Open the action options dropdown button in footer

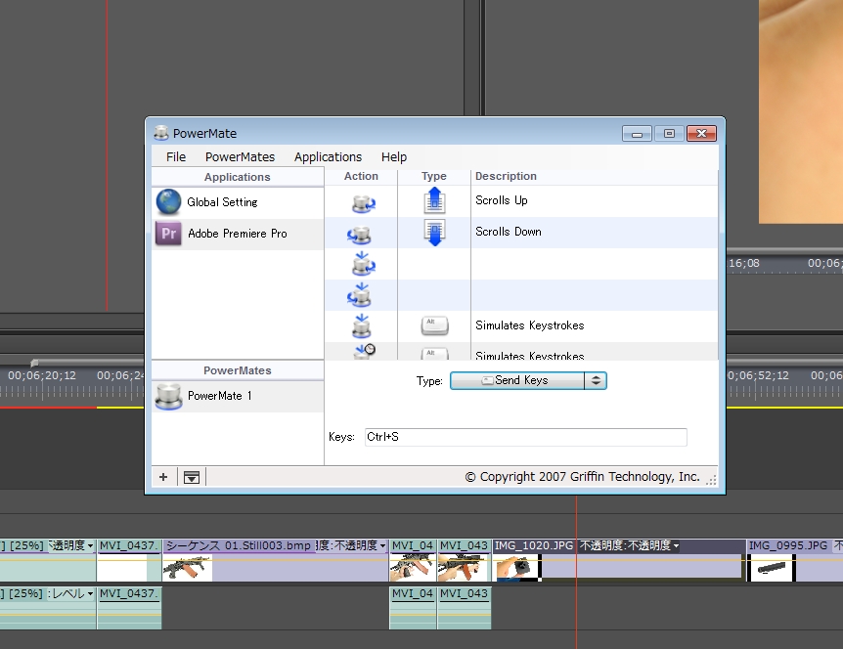[x=192, y=477]
